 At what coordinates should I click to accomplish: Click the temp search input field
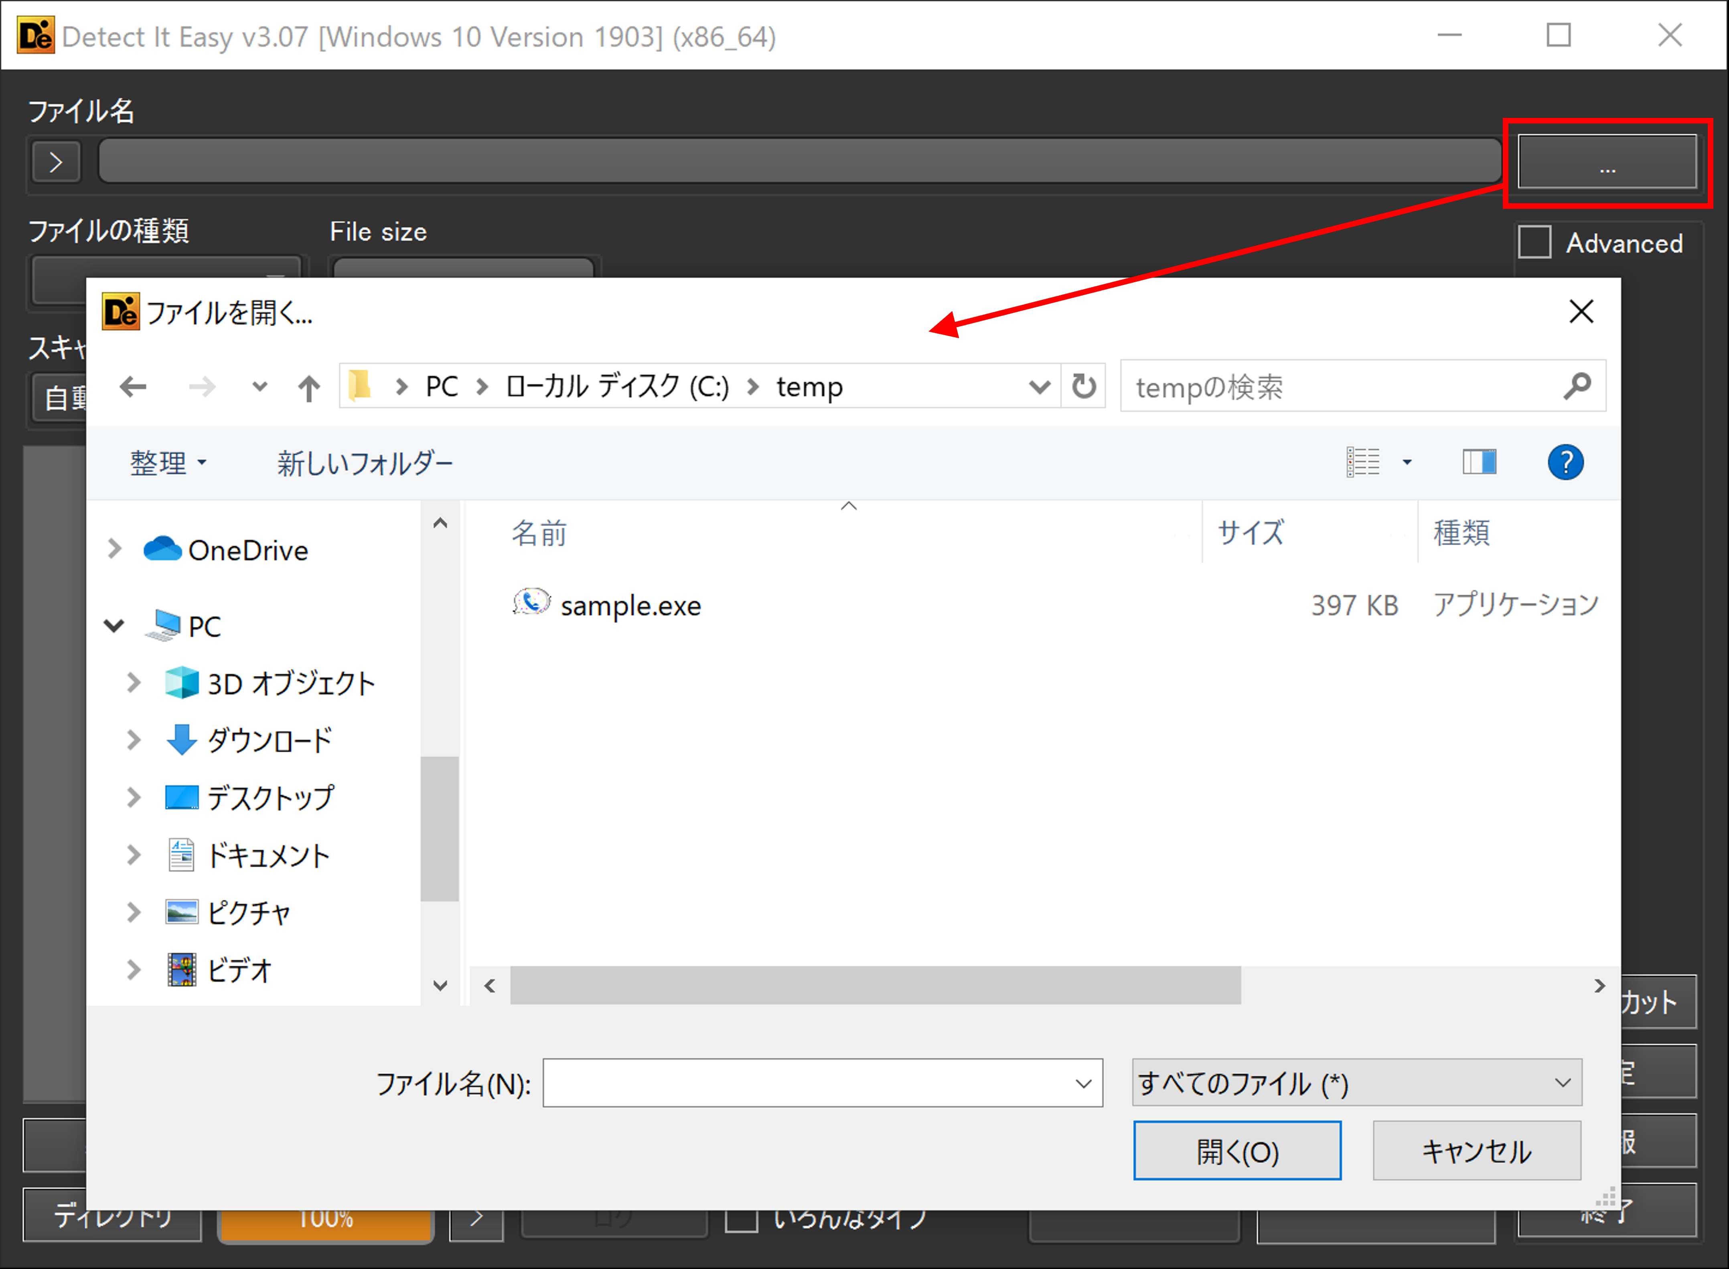(x=1337, y=387)
